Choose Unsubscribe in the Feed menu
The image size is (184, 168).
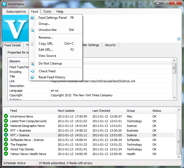click(x=56, y=30)
